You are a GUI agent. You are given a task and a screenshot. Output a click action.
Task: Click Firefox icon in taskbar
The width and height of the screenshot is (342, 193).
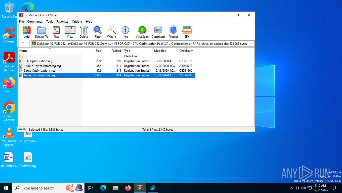(128, 188)
